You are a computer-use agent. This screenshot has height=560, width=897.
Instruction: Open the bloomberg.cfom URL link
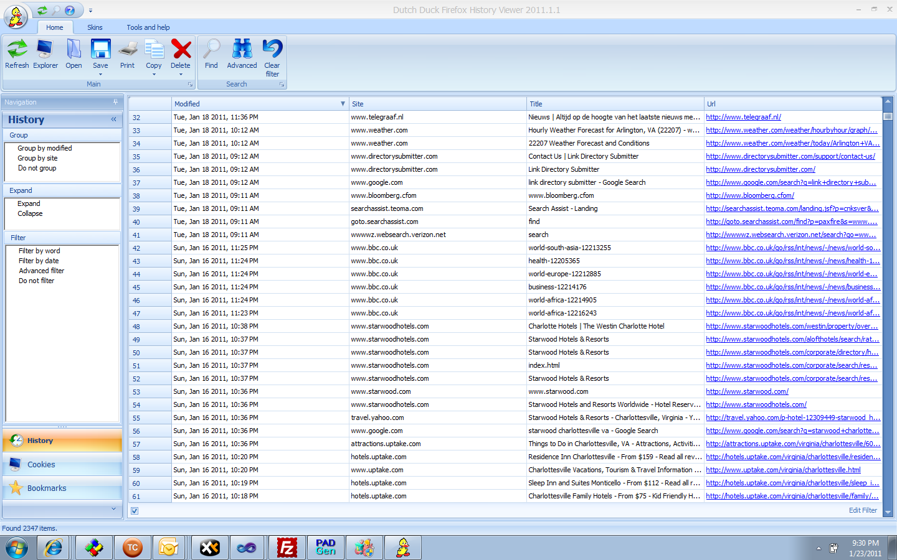pyautogui.click(x=750, y=195)
